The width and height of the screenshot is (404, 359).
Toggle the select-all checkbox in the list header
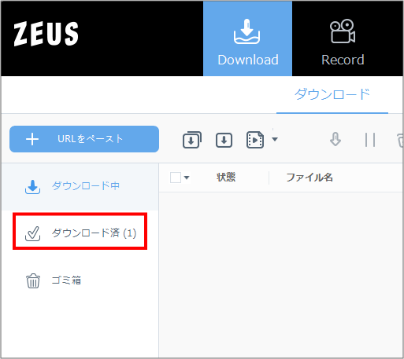176,178
